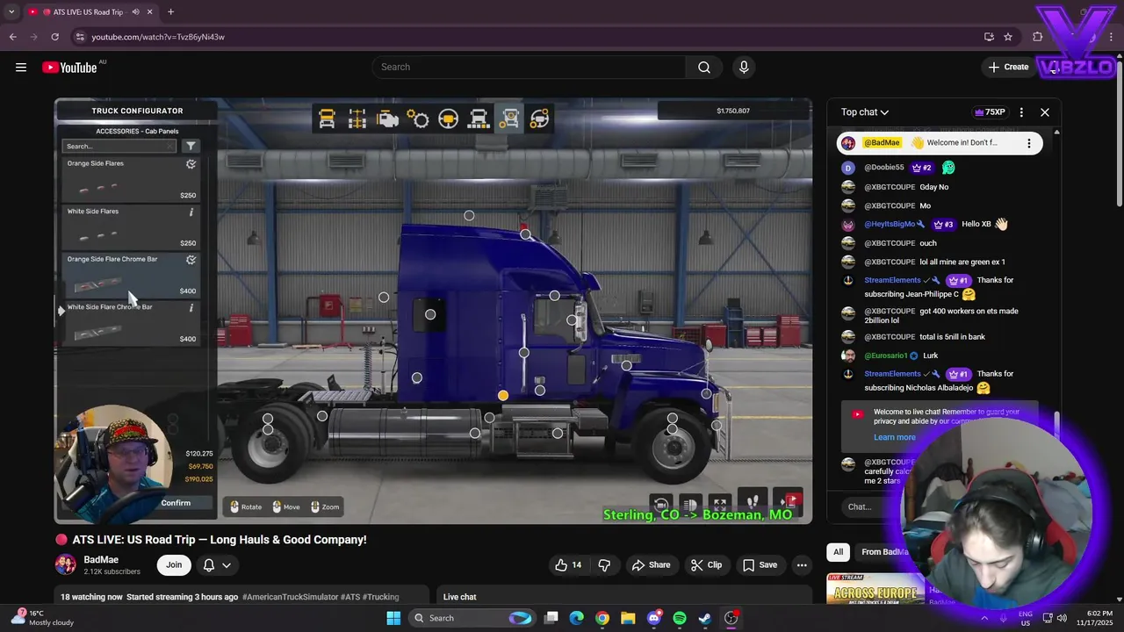The height and width of the screenshot is (632, 1124).
Task: Click the Confirm button in truck configurator
Action: (176, 503)
